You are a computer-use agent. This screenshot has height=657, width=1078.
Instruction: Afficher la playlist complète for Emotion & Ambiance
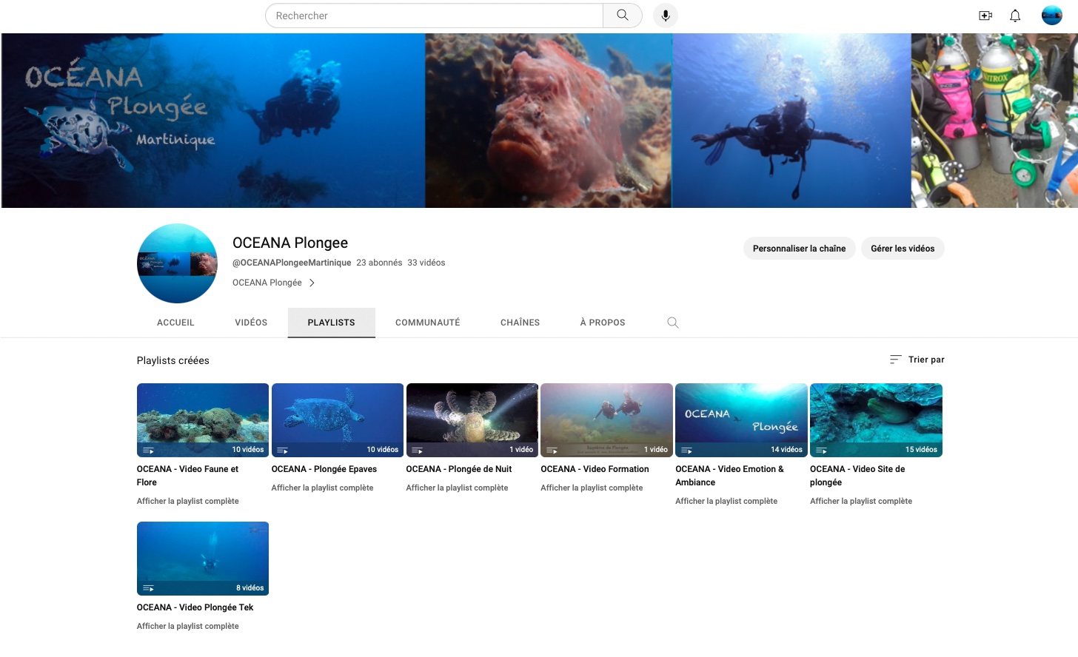[726, 501]
